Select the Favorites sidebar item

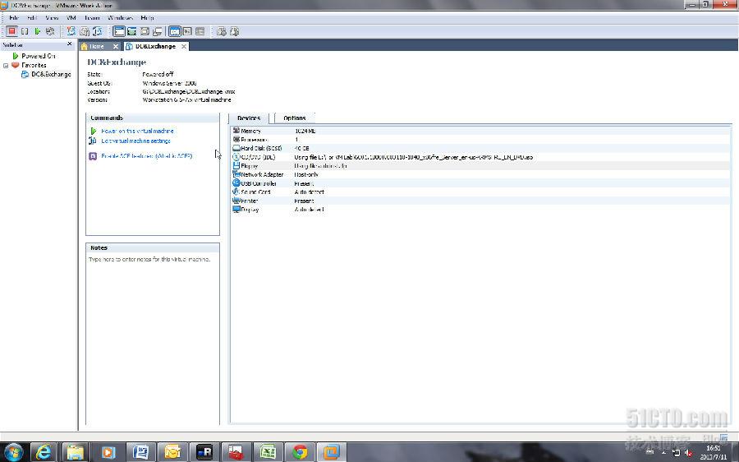[34, 65]
